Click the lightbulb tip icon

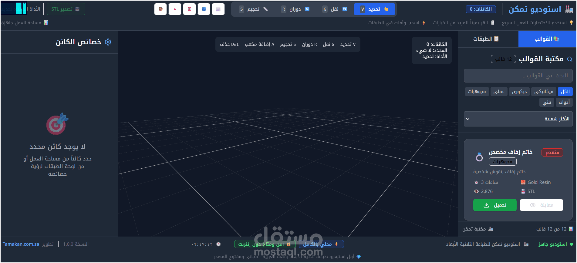[x=571, y=23]
